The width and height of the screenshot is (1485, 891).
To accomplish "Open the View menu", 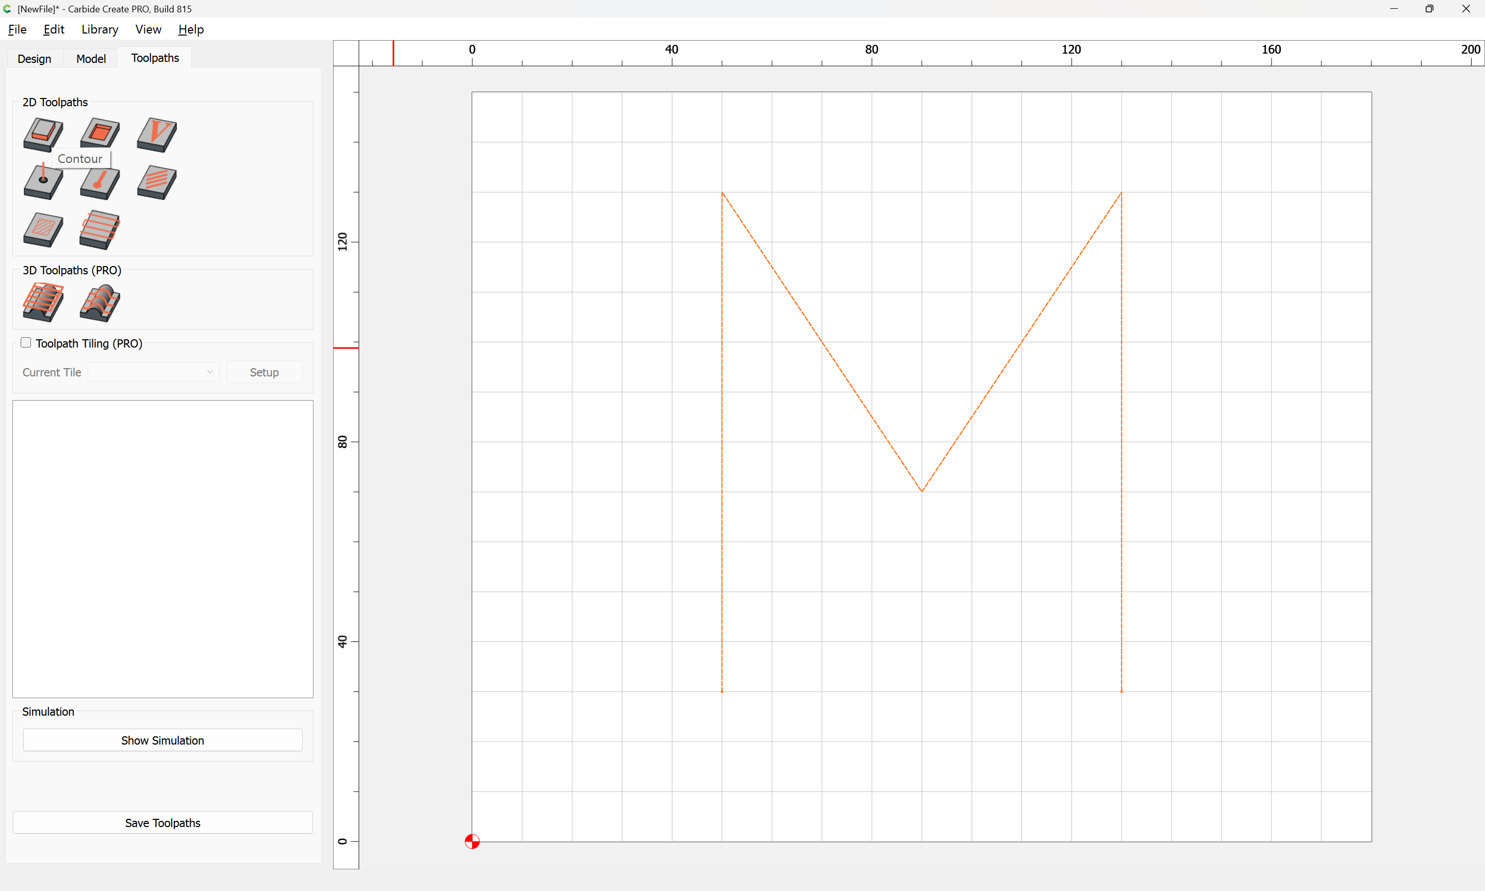I will pyautogui.click(x=148, y=29).
